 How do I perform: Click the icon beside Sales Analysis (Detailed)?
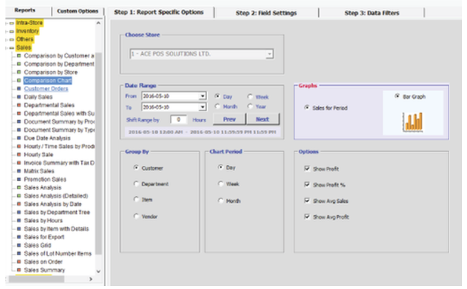(19, 196)
